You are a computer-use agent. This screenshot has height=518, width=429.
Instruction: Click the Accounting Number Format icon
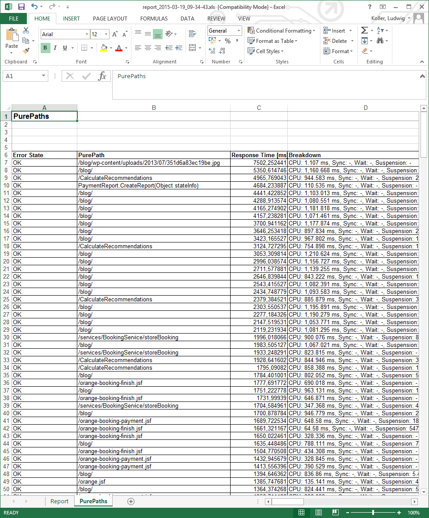coord(212,41)
